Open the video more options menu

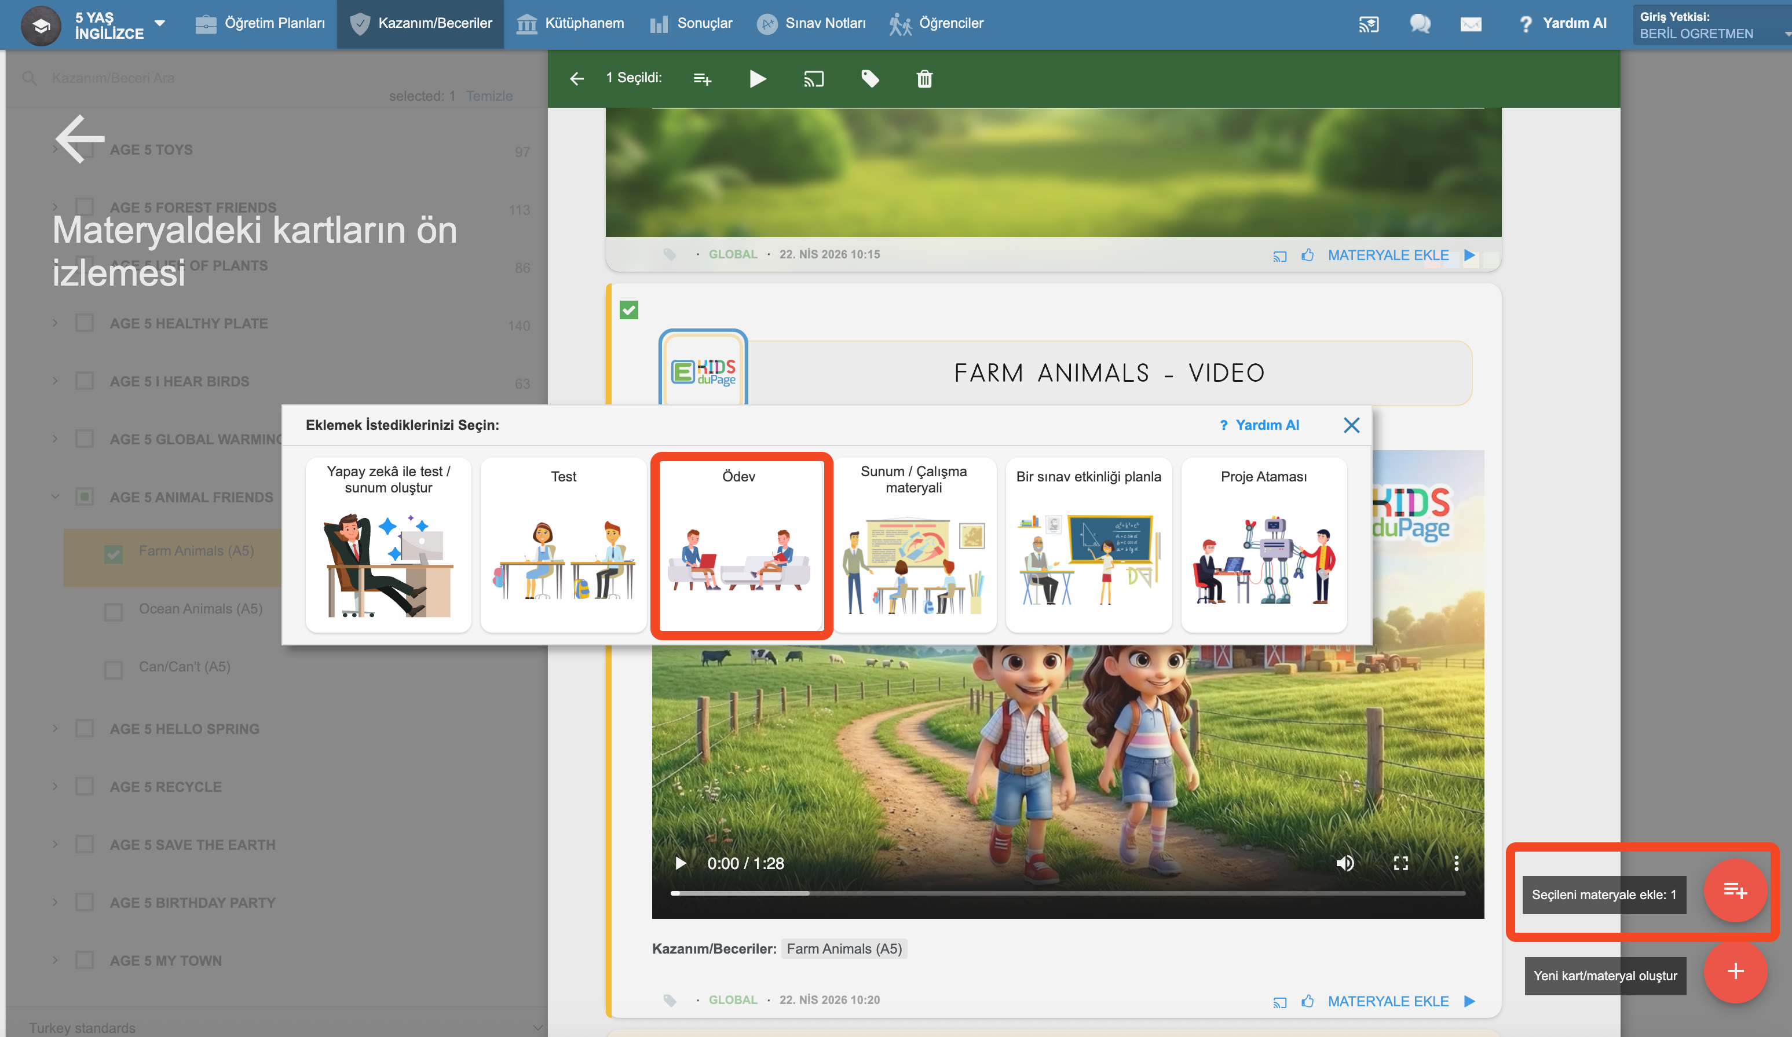pyautogui.click(x=1456, y=863)
